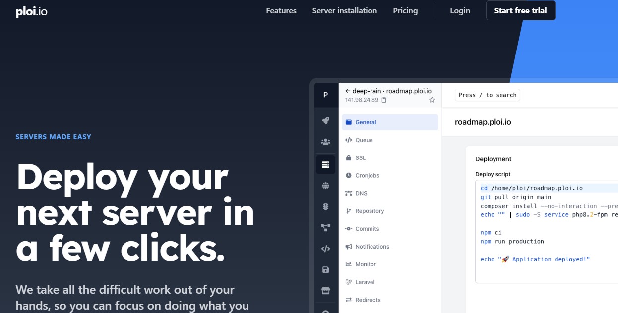The width and height of the screenshot is (618, 313).
Task: Open the database storage icon in sidebar
Action: 326,269
